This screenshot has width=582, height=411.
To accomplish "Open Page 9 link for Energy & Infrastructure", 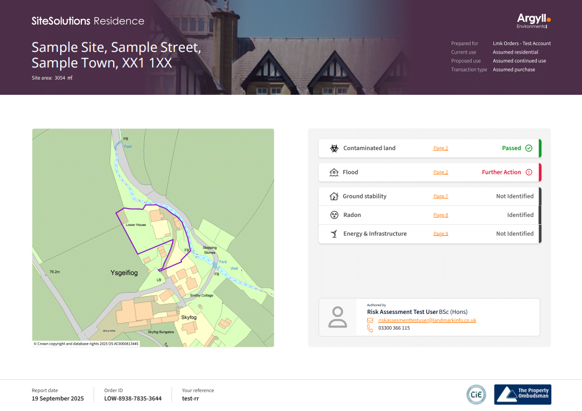I will pos(441,234).
